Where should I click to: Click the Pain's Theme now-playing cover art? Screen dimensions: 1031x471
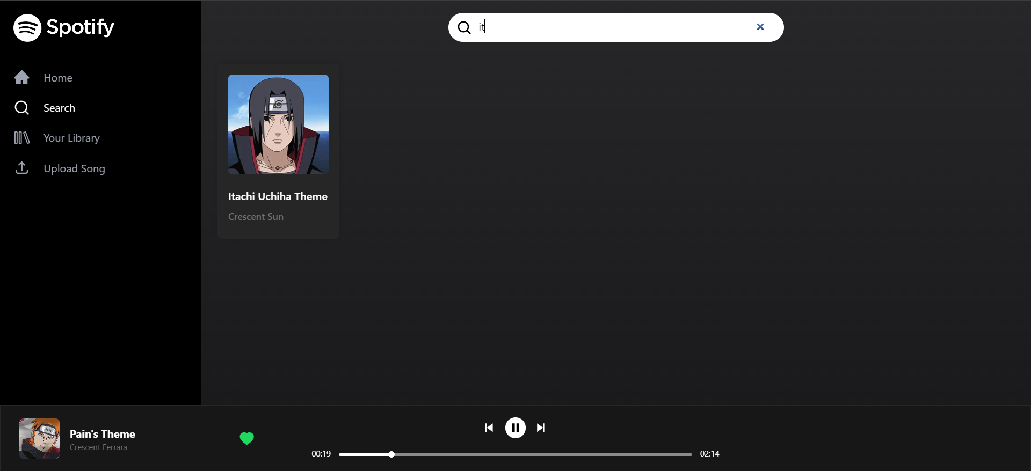(x=40, y=438)
